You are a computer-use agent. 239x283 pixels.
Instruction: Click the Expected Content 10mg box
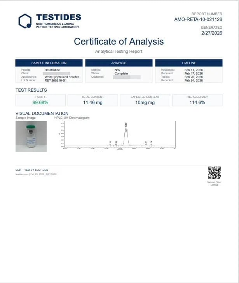[145, 100]
